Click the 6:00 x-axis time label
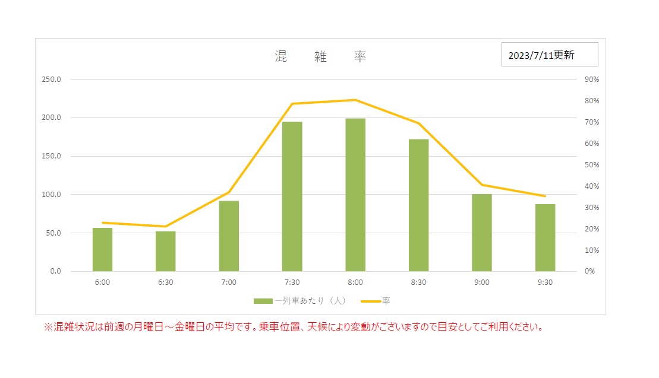Viewport: 659px width, 378px height. pos(102,282)
